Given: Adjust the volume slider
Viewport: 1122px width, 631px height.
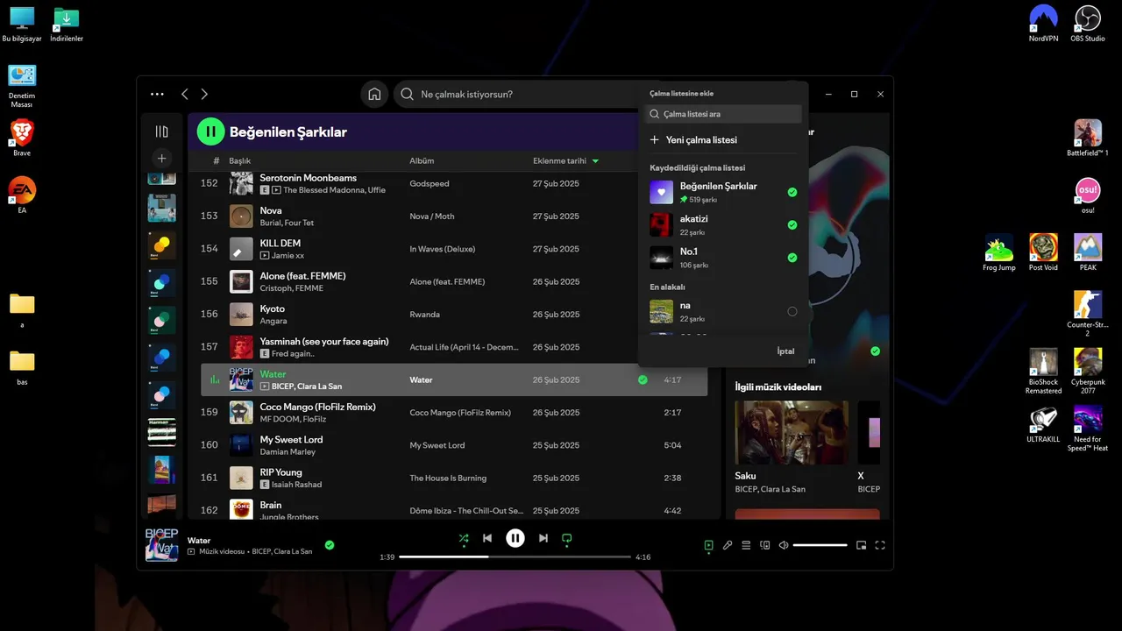Looking at the screenshot, I should pos(820,545).
